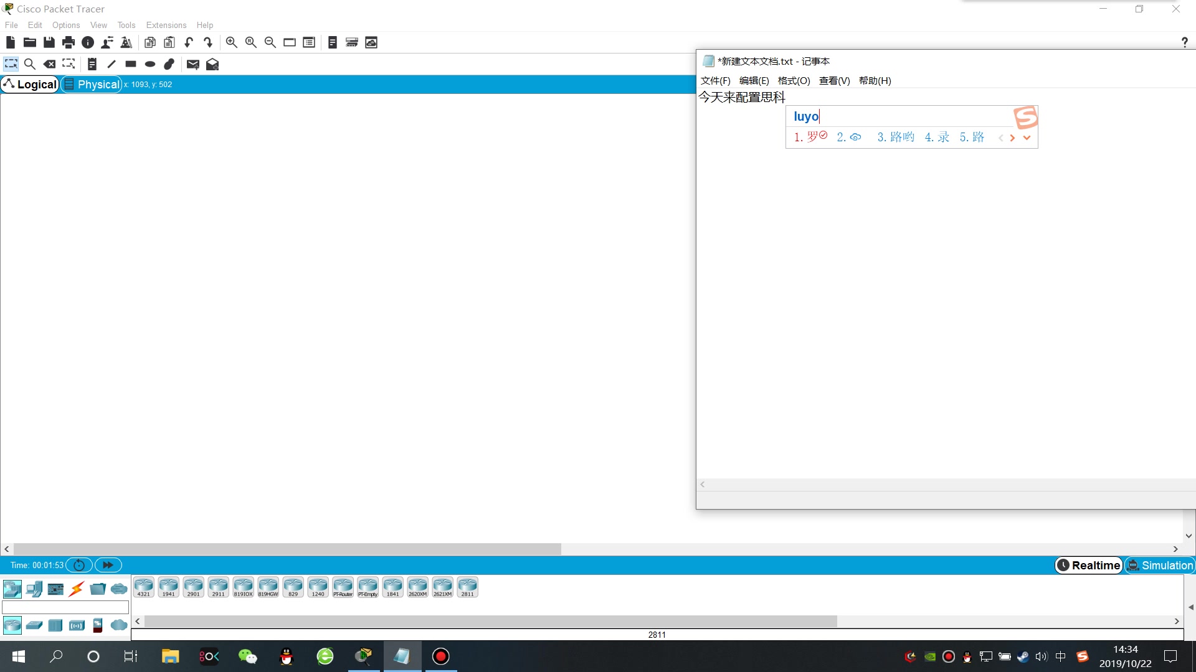This screenshot has height=672, width=1196.
Task: Click the device list right scroll arrow
Action: pyautogui.click(x=1177, y=621)
